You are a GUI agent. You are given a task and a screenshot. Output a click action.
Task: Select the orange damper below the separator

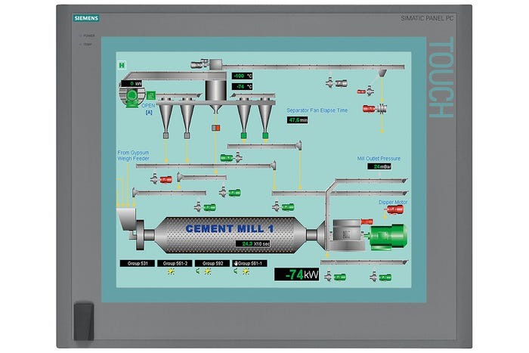tap(216, 129)
